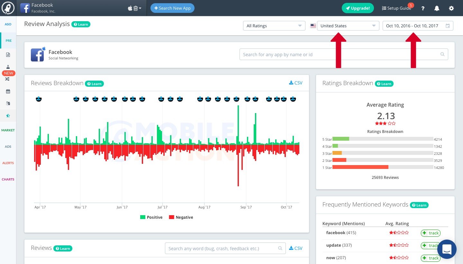The height and width of the screenshot is (264, 463).
Task: Open the star review analysis sidebar icon
Action: click(x=8, y=116)
